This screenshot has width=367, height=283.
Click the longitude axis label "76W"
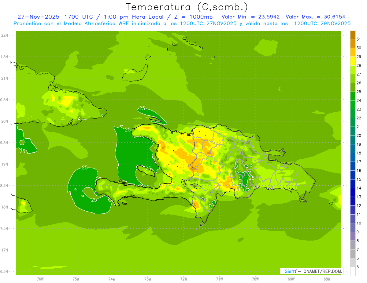coord(40,279)
